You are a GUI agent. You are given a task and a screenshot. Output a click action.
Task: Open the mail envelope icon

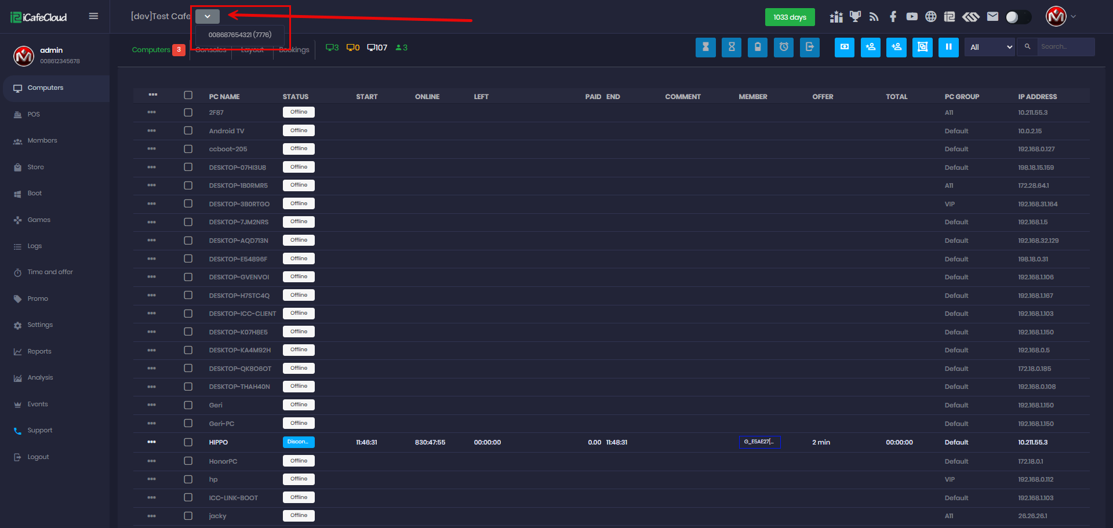pos(992,17)
